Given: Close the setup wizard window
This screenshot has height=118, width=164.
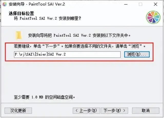Looking at the screenshot, I should point(156,4).
